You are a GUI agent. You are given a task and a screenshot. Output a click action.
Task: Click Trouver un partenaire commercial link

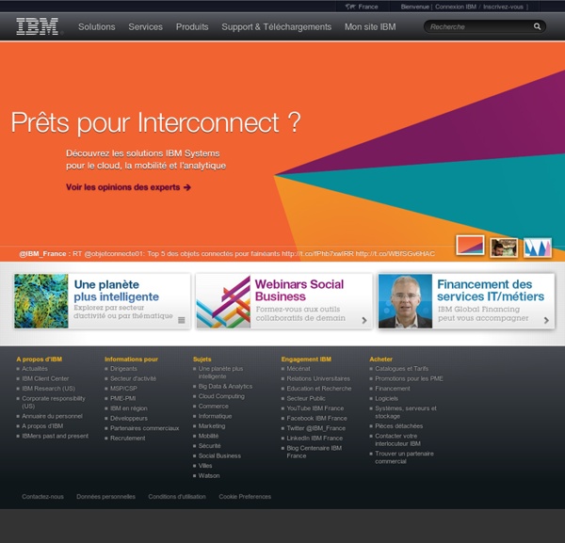404,457
